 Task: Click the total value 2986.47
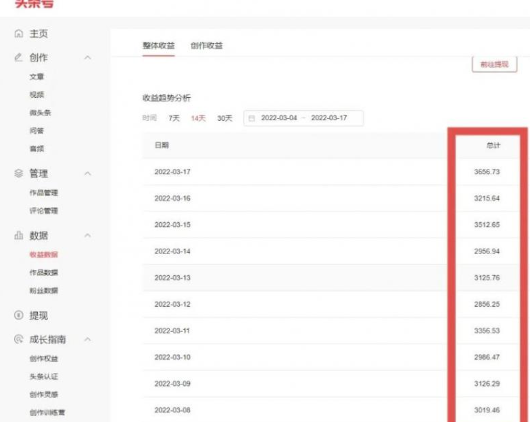[487, 357]
